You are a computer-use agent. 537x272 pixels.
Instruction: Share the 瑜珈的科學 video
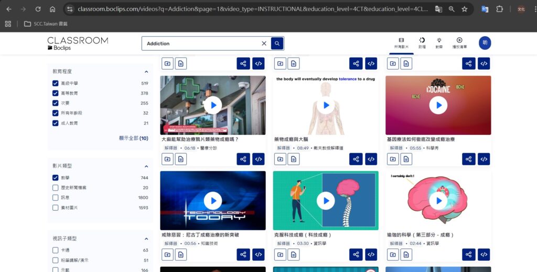(468, 255)
